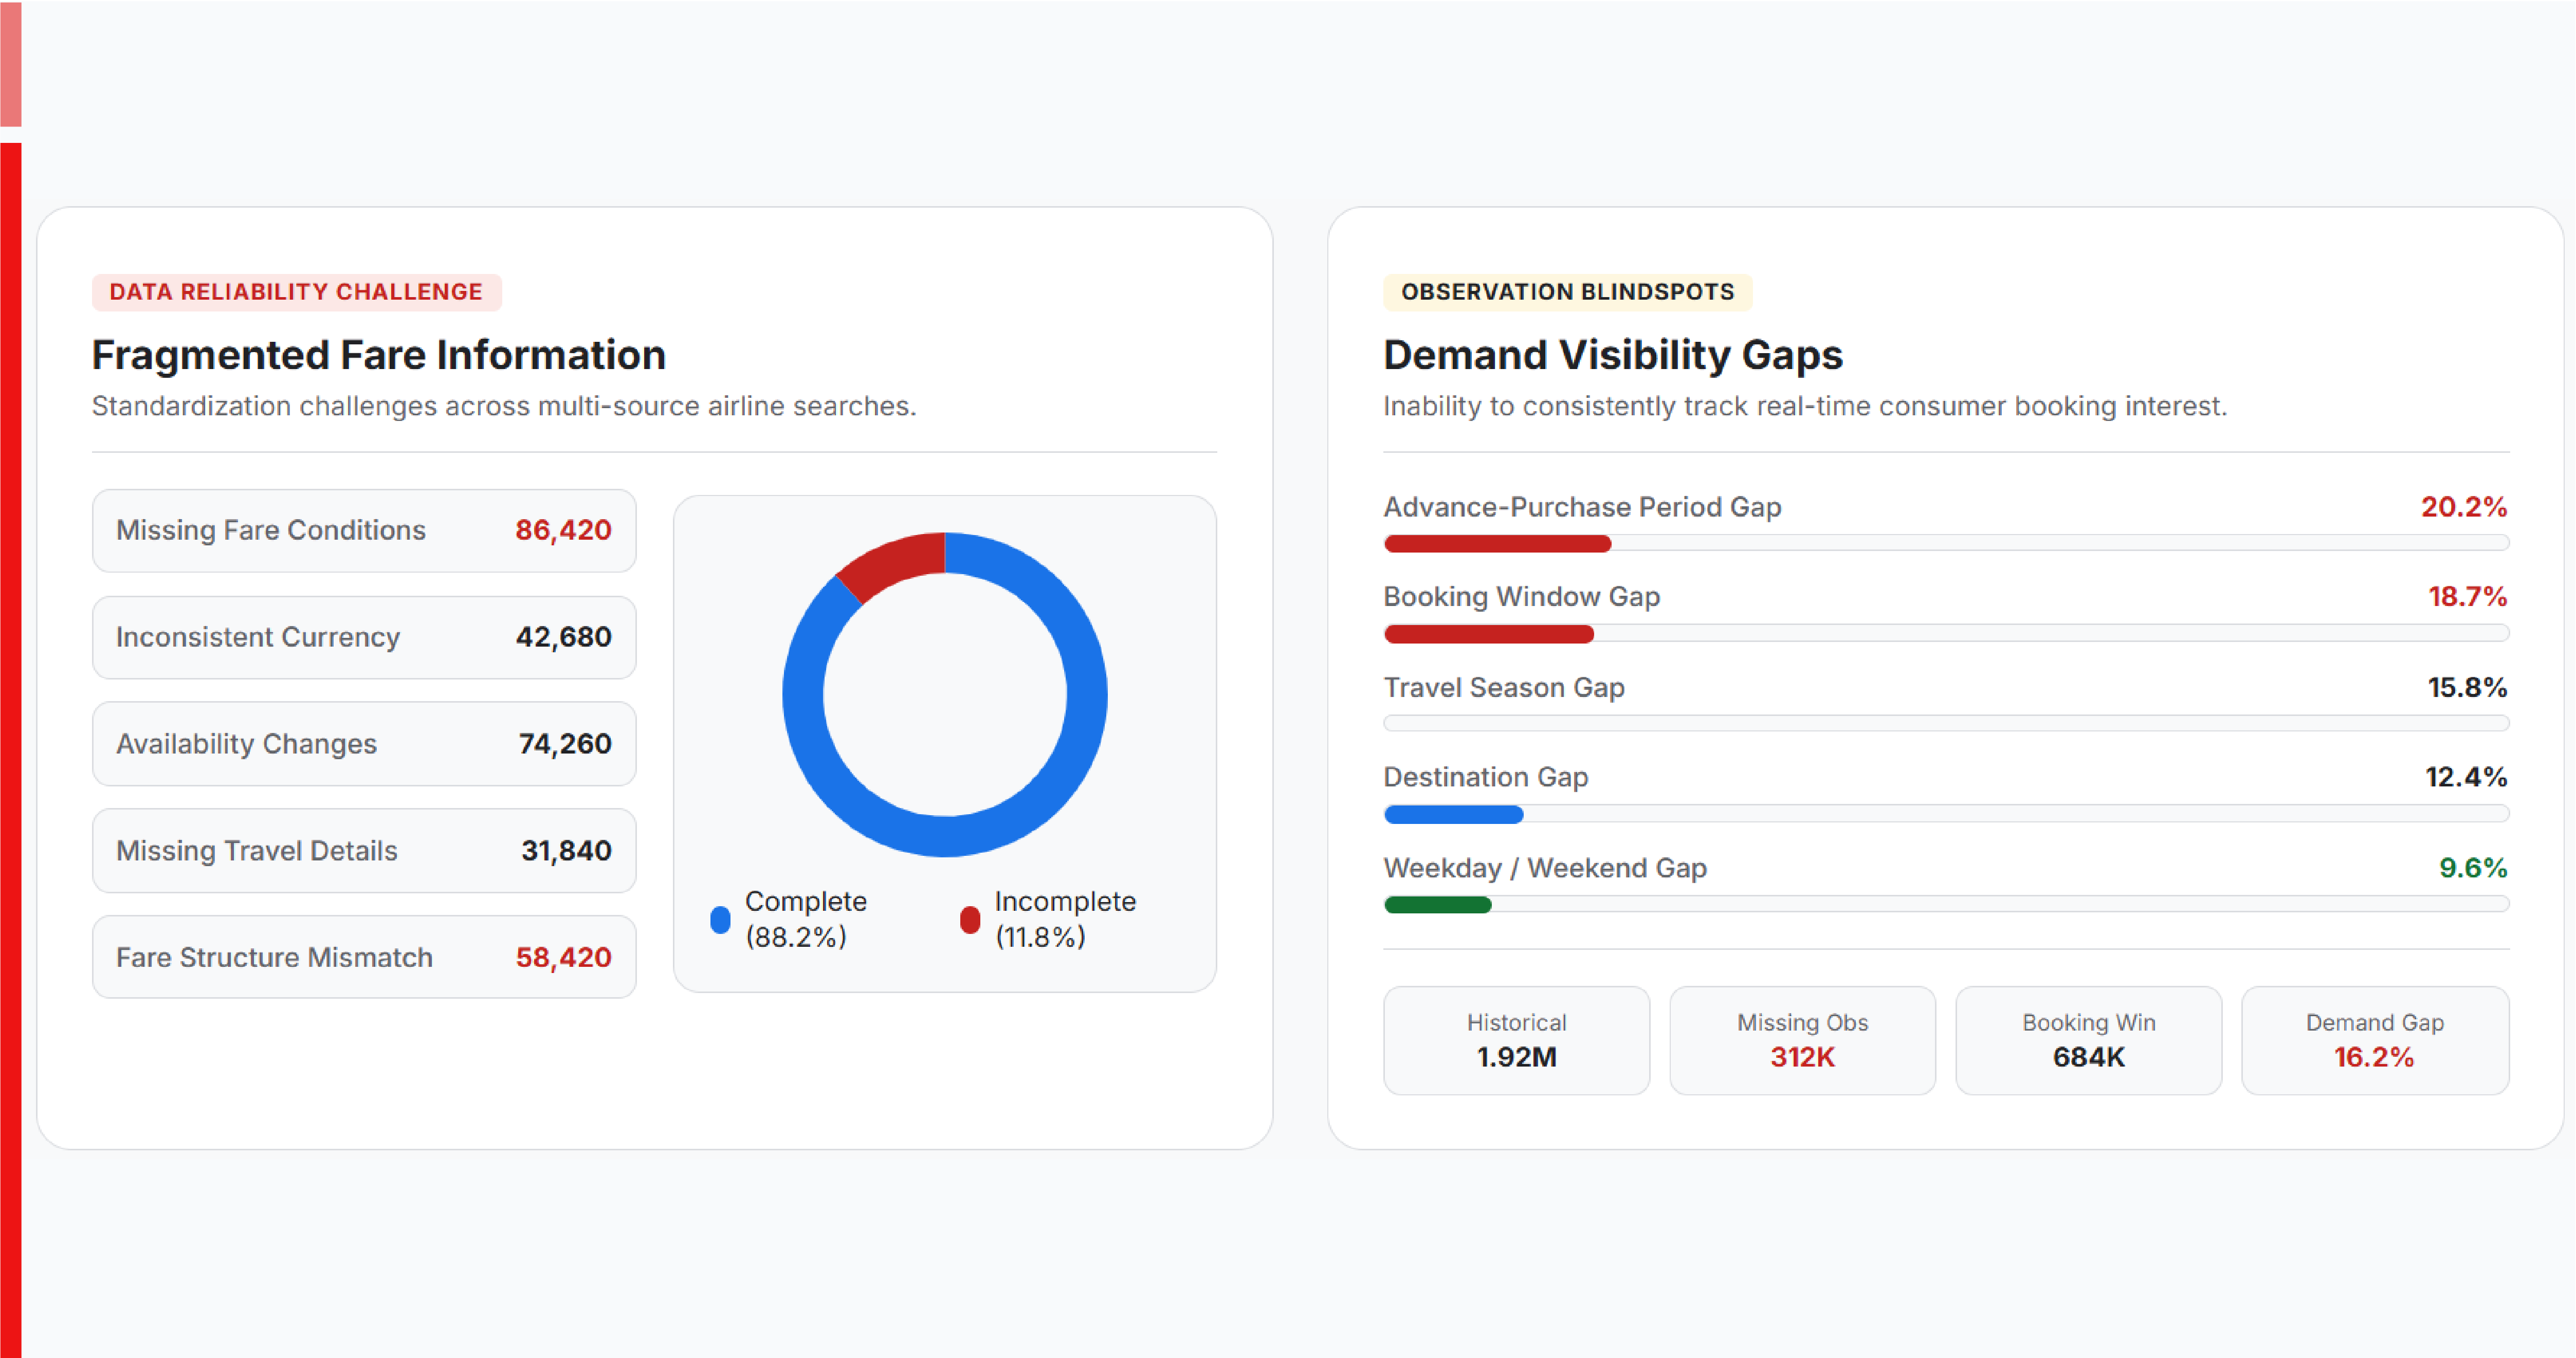Select the Demand Gap 16.2% tile

pos(2374,1040)
